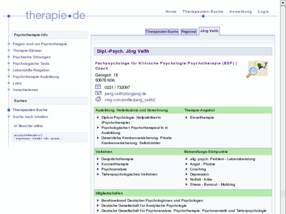Open the presse footer link
The width and height of the screenshot is (286, 214).
[55, 139]
